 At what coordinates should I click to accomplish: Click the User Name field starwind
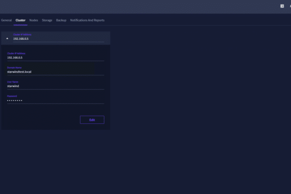coord(56,85)
